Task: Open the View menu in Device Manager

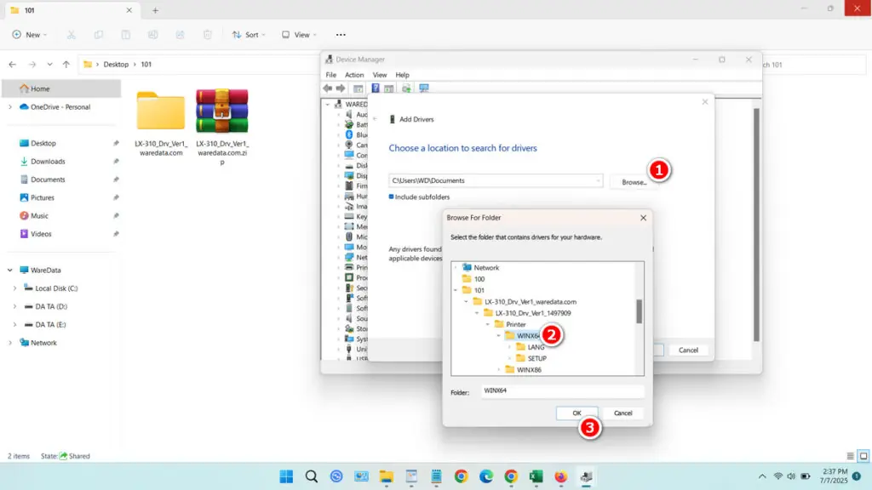Action: (379, 75)
